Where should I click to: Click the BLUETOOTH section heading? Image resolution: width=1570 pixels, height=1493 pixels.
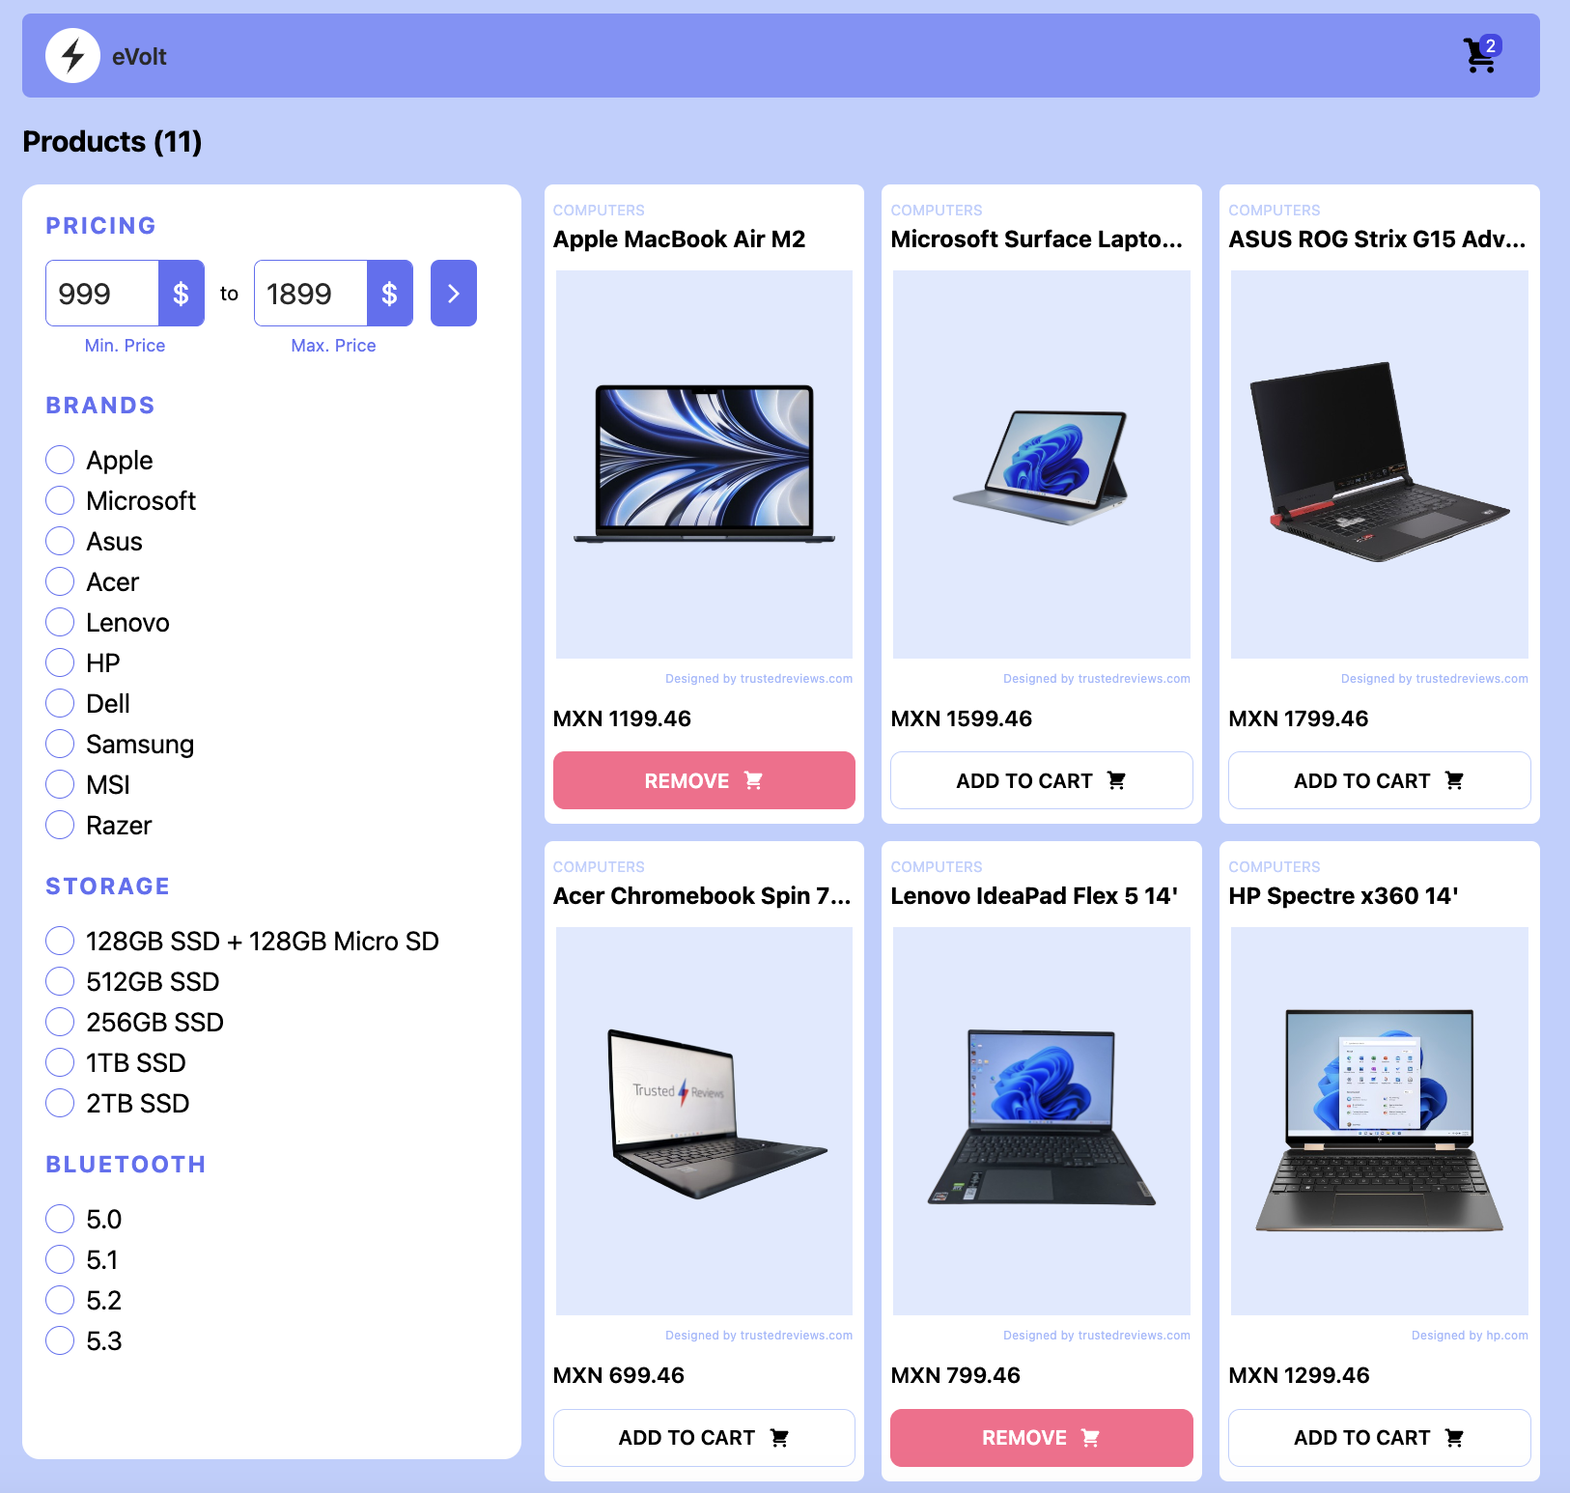126,1164
